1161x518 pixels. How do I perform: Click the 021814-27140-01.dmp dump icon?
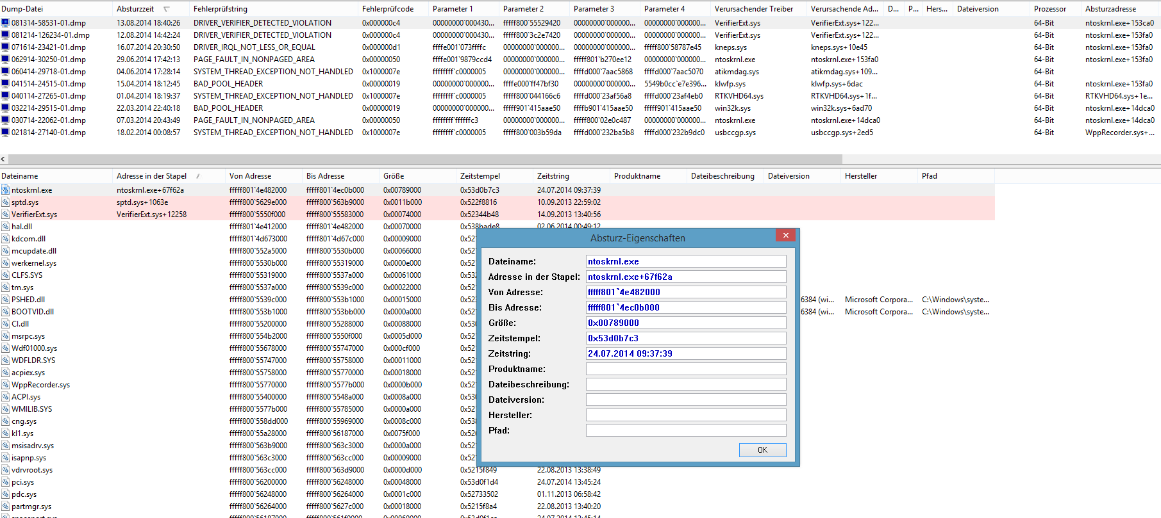pos(5,132)
